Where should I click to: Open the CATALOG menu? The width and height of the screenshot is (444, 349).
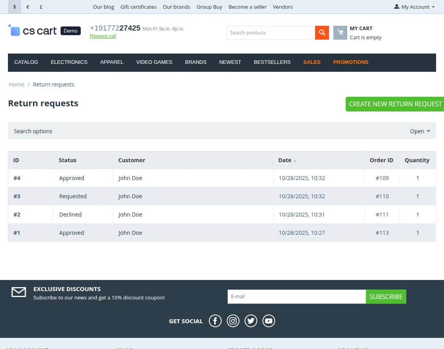point(26,62)
